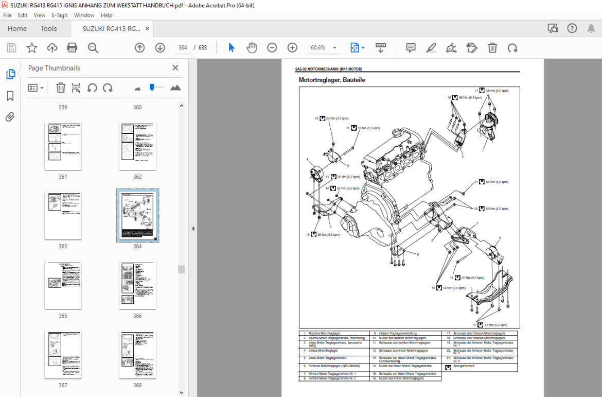Select the arrow selection tool
The width and height of the screenshot is (602, 397).
(x=231, y=48)
